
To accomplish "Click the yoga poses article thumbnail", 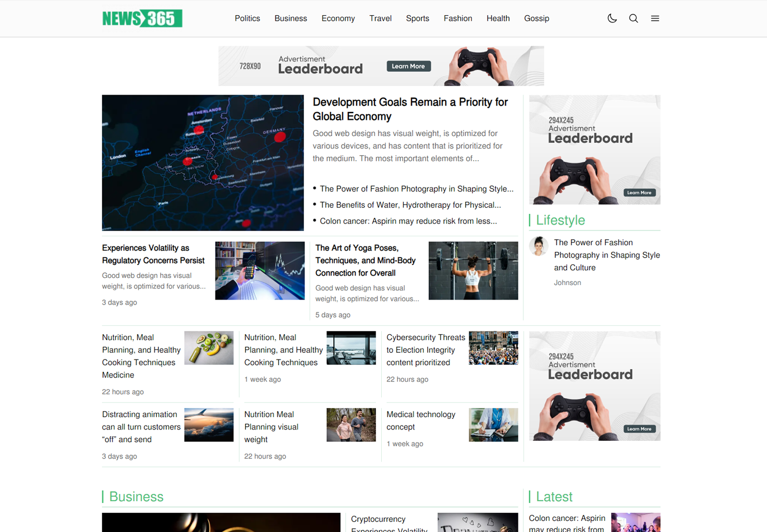I will 473,270.
